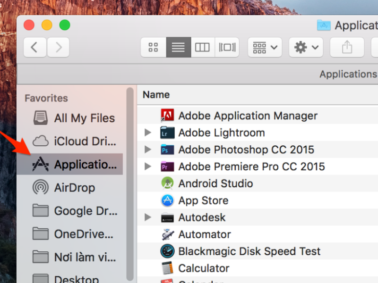Expand Adobe Photoshop CC 2015 folder

[147, 150]
